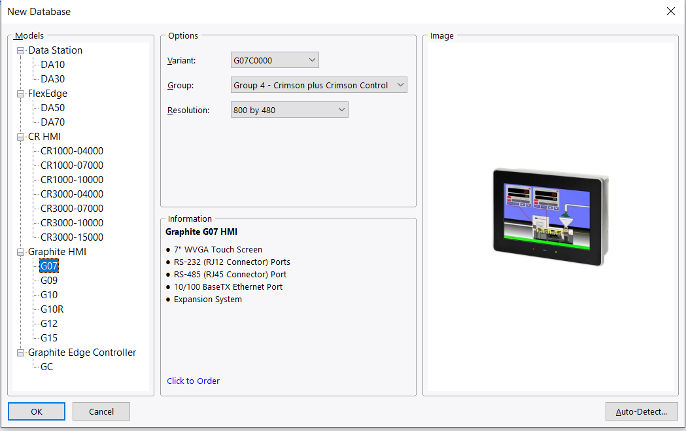Open the Resolution dropdown
Image resolution: width=686 pixels, height=431 pixels.
click(x=290, y=110)
